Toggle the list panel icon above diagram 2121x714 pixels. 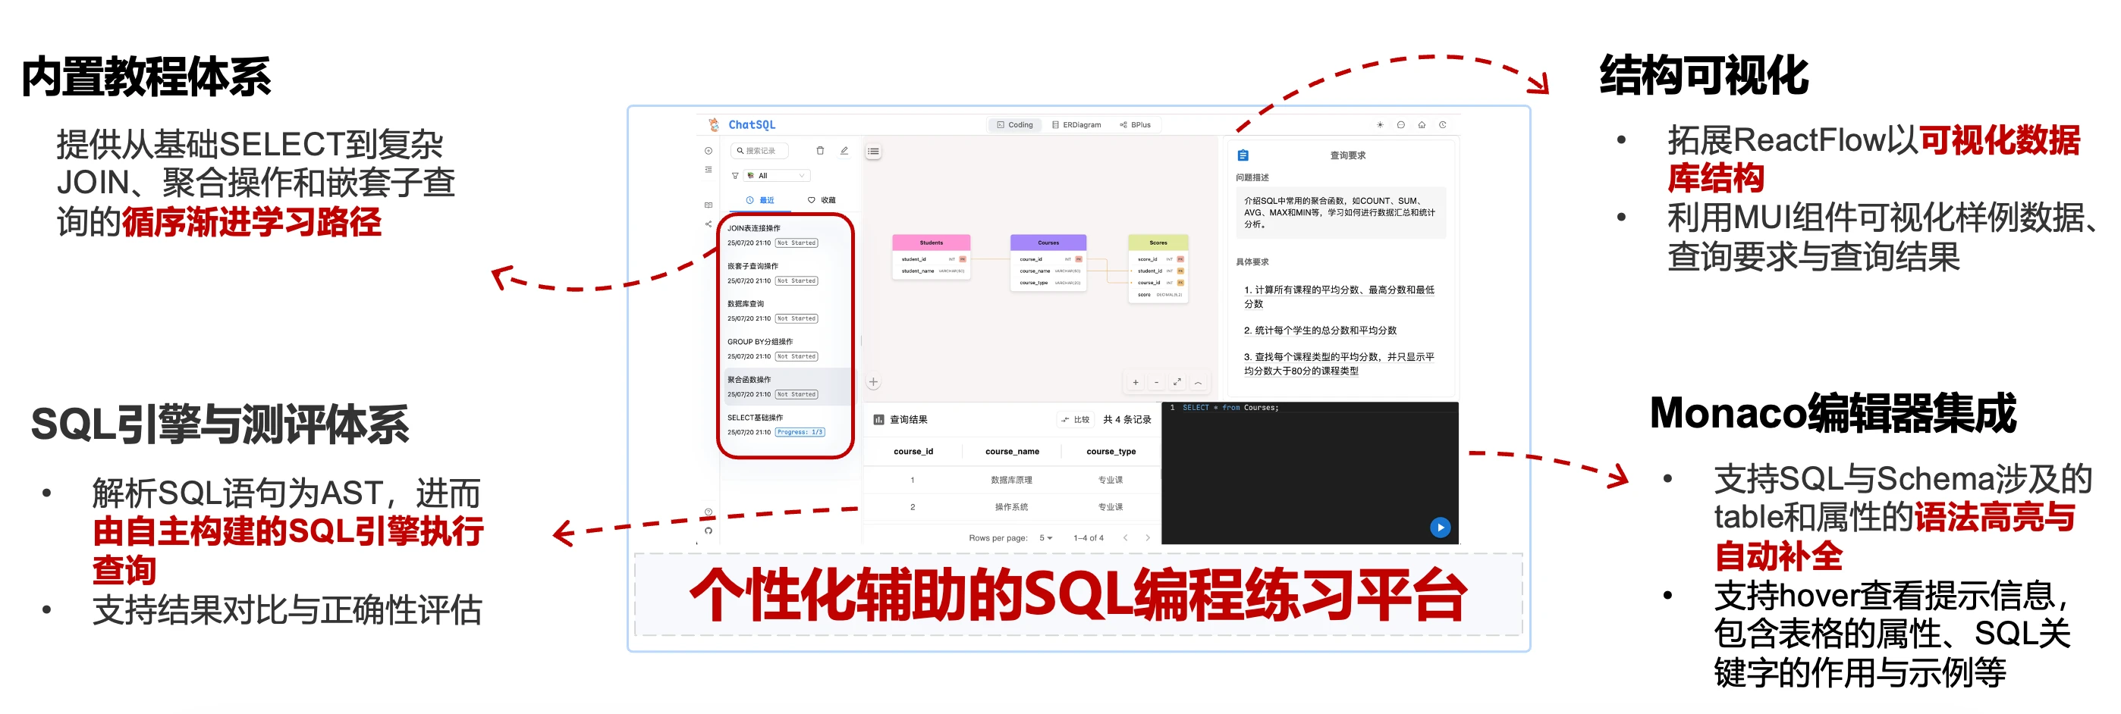(x=873, y=152)
